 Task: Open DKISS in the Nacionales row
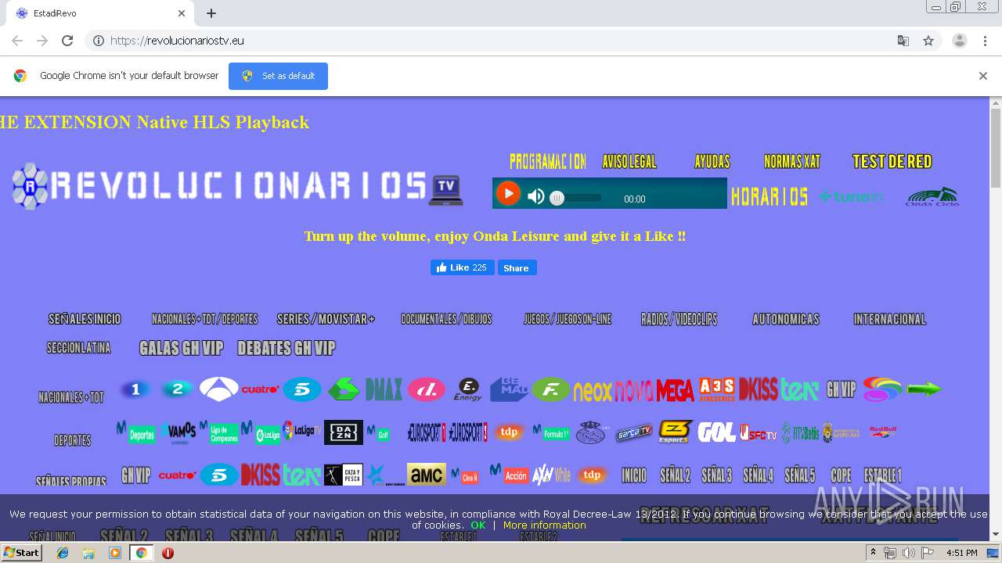(758, 389)
